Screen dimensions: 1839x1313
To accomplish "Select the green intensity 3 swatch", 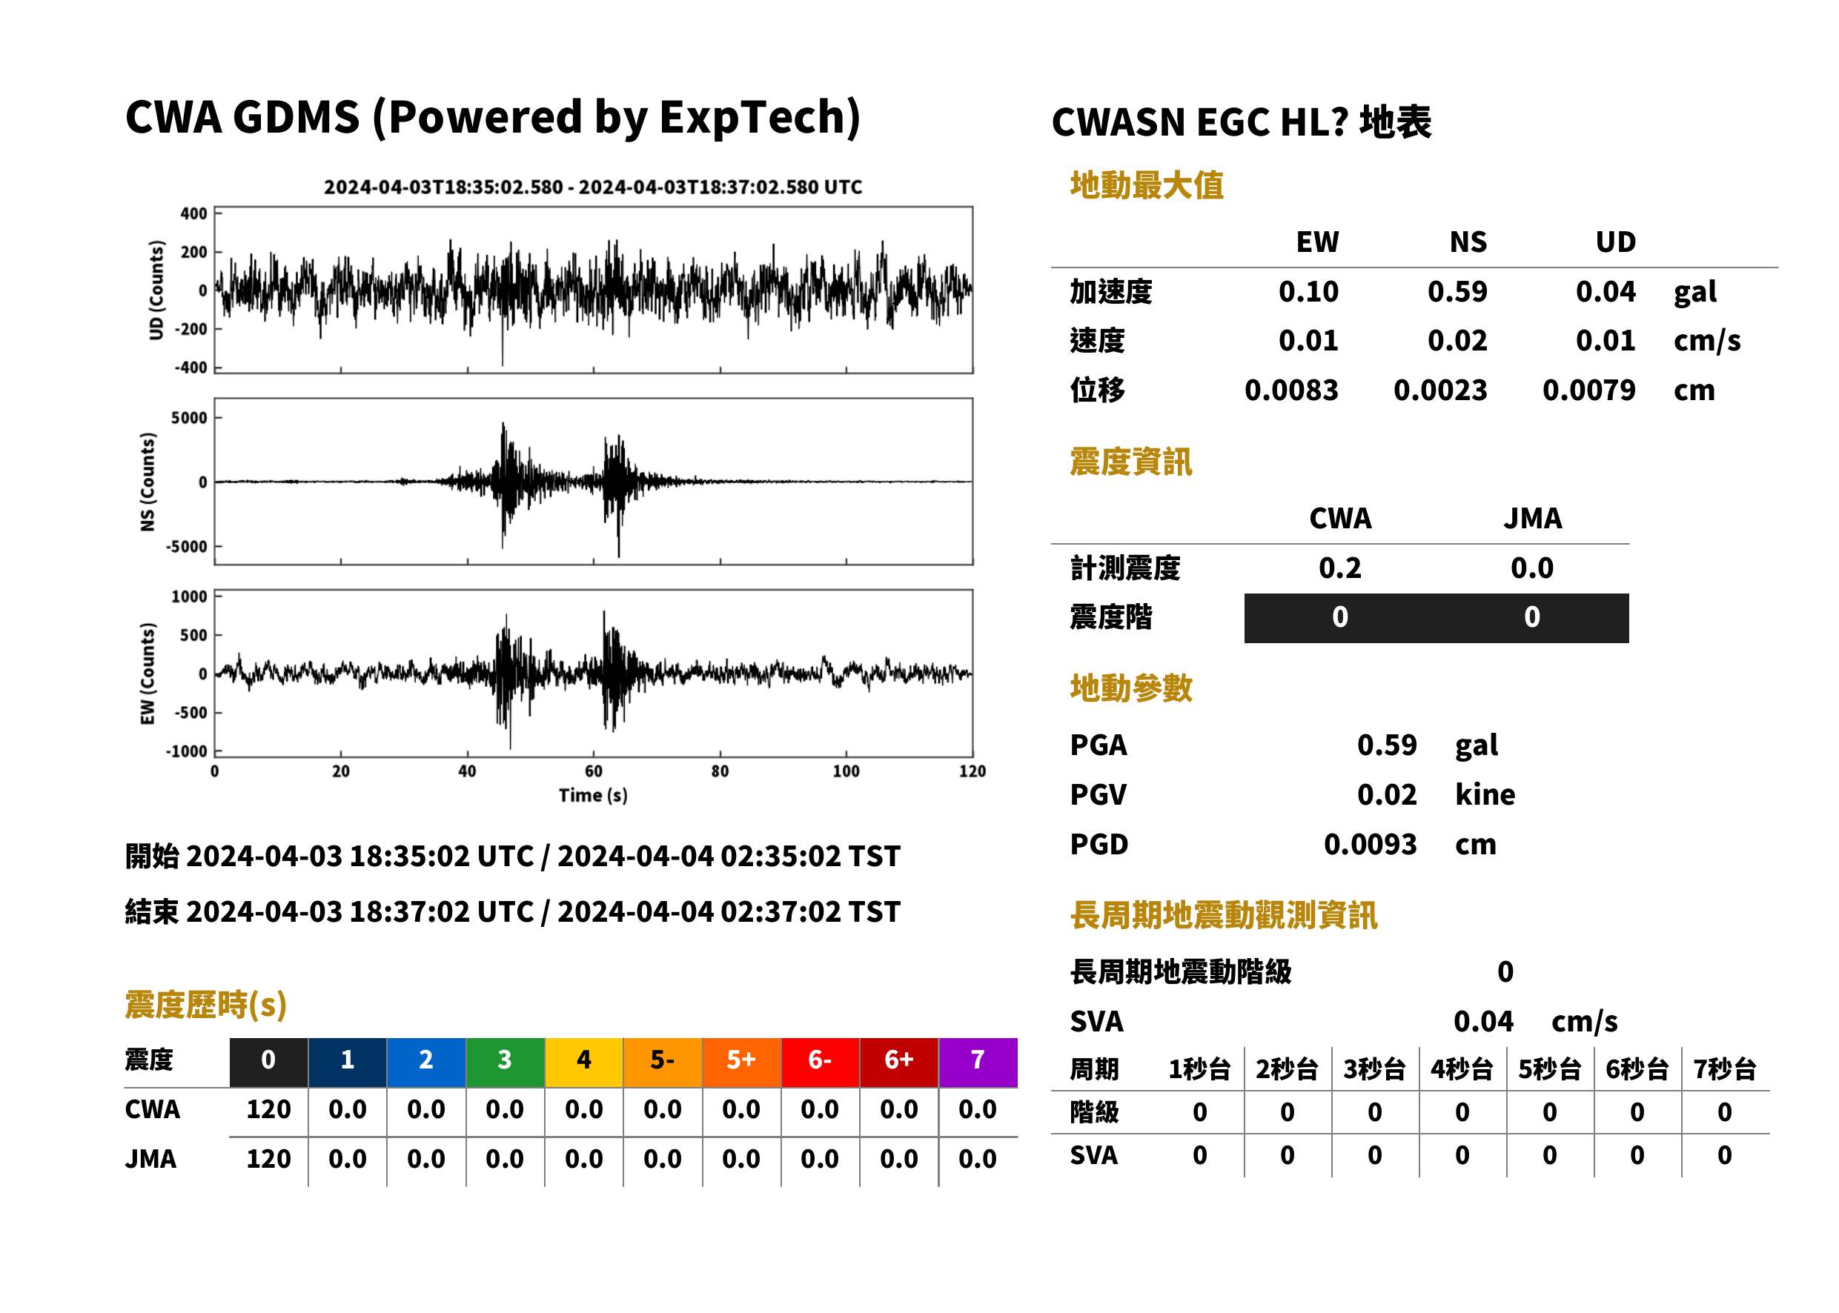I will 505,1062.
